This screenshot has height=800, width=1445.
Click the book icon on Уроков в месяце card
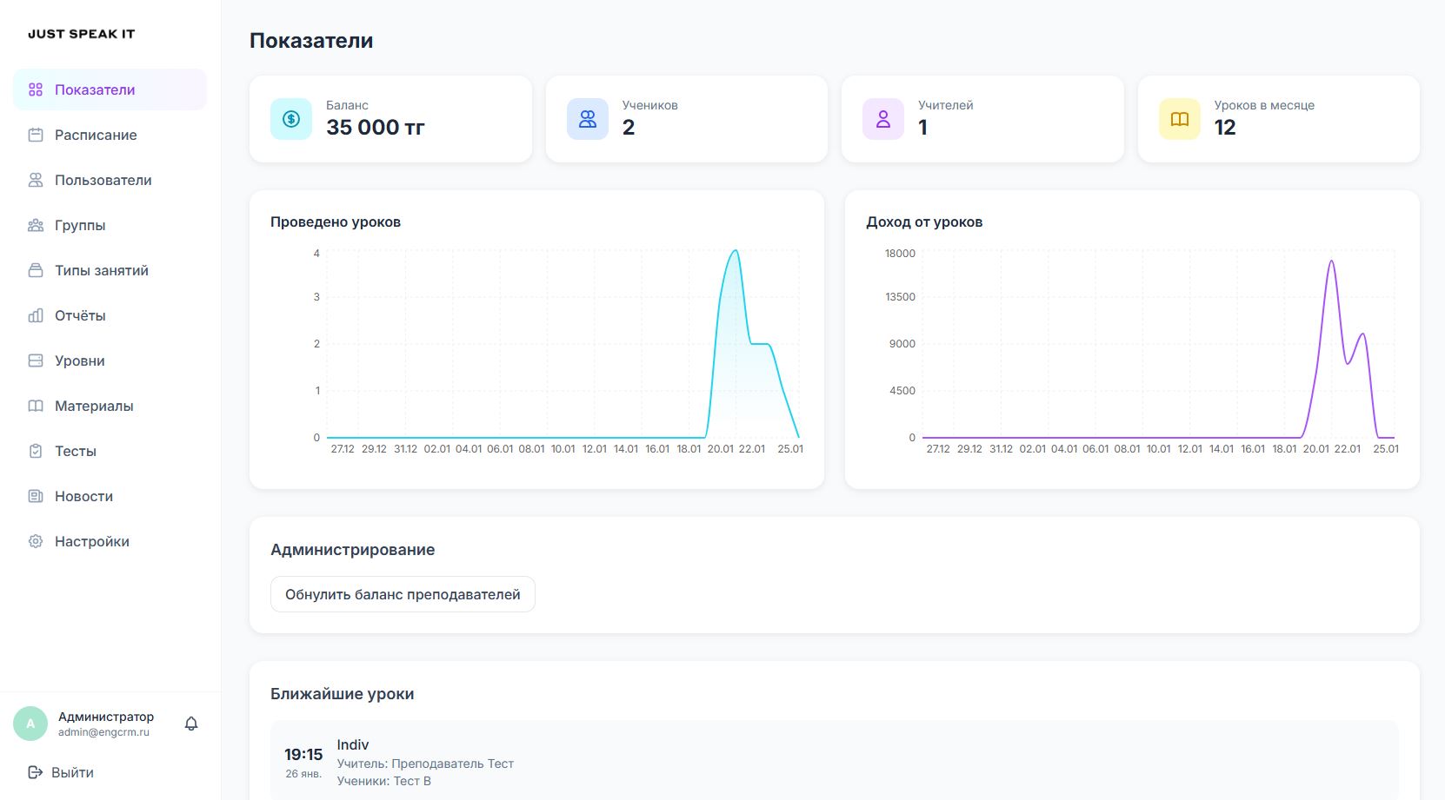(x=1178, y=118)
